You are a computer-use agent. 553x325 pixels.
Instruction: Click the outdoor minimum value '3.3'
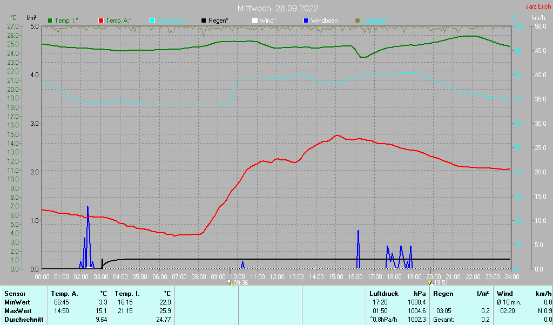[103, 302]
